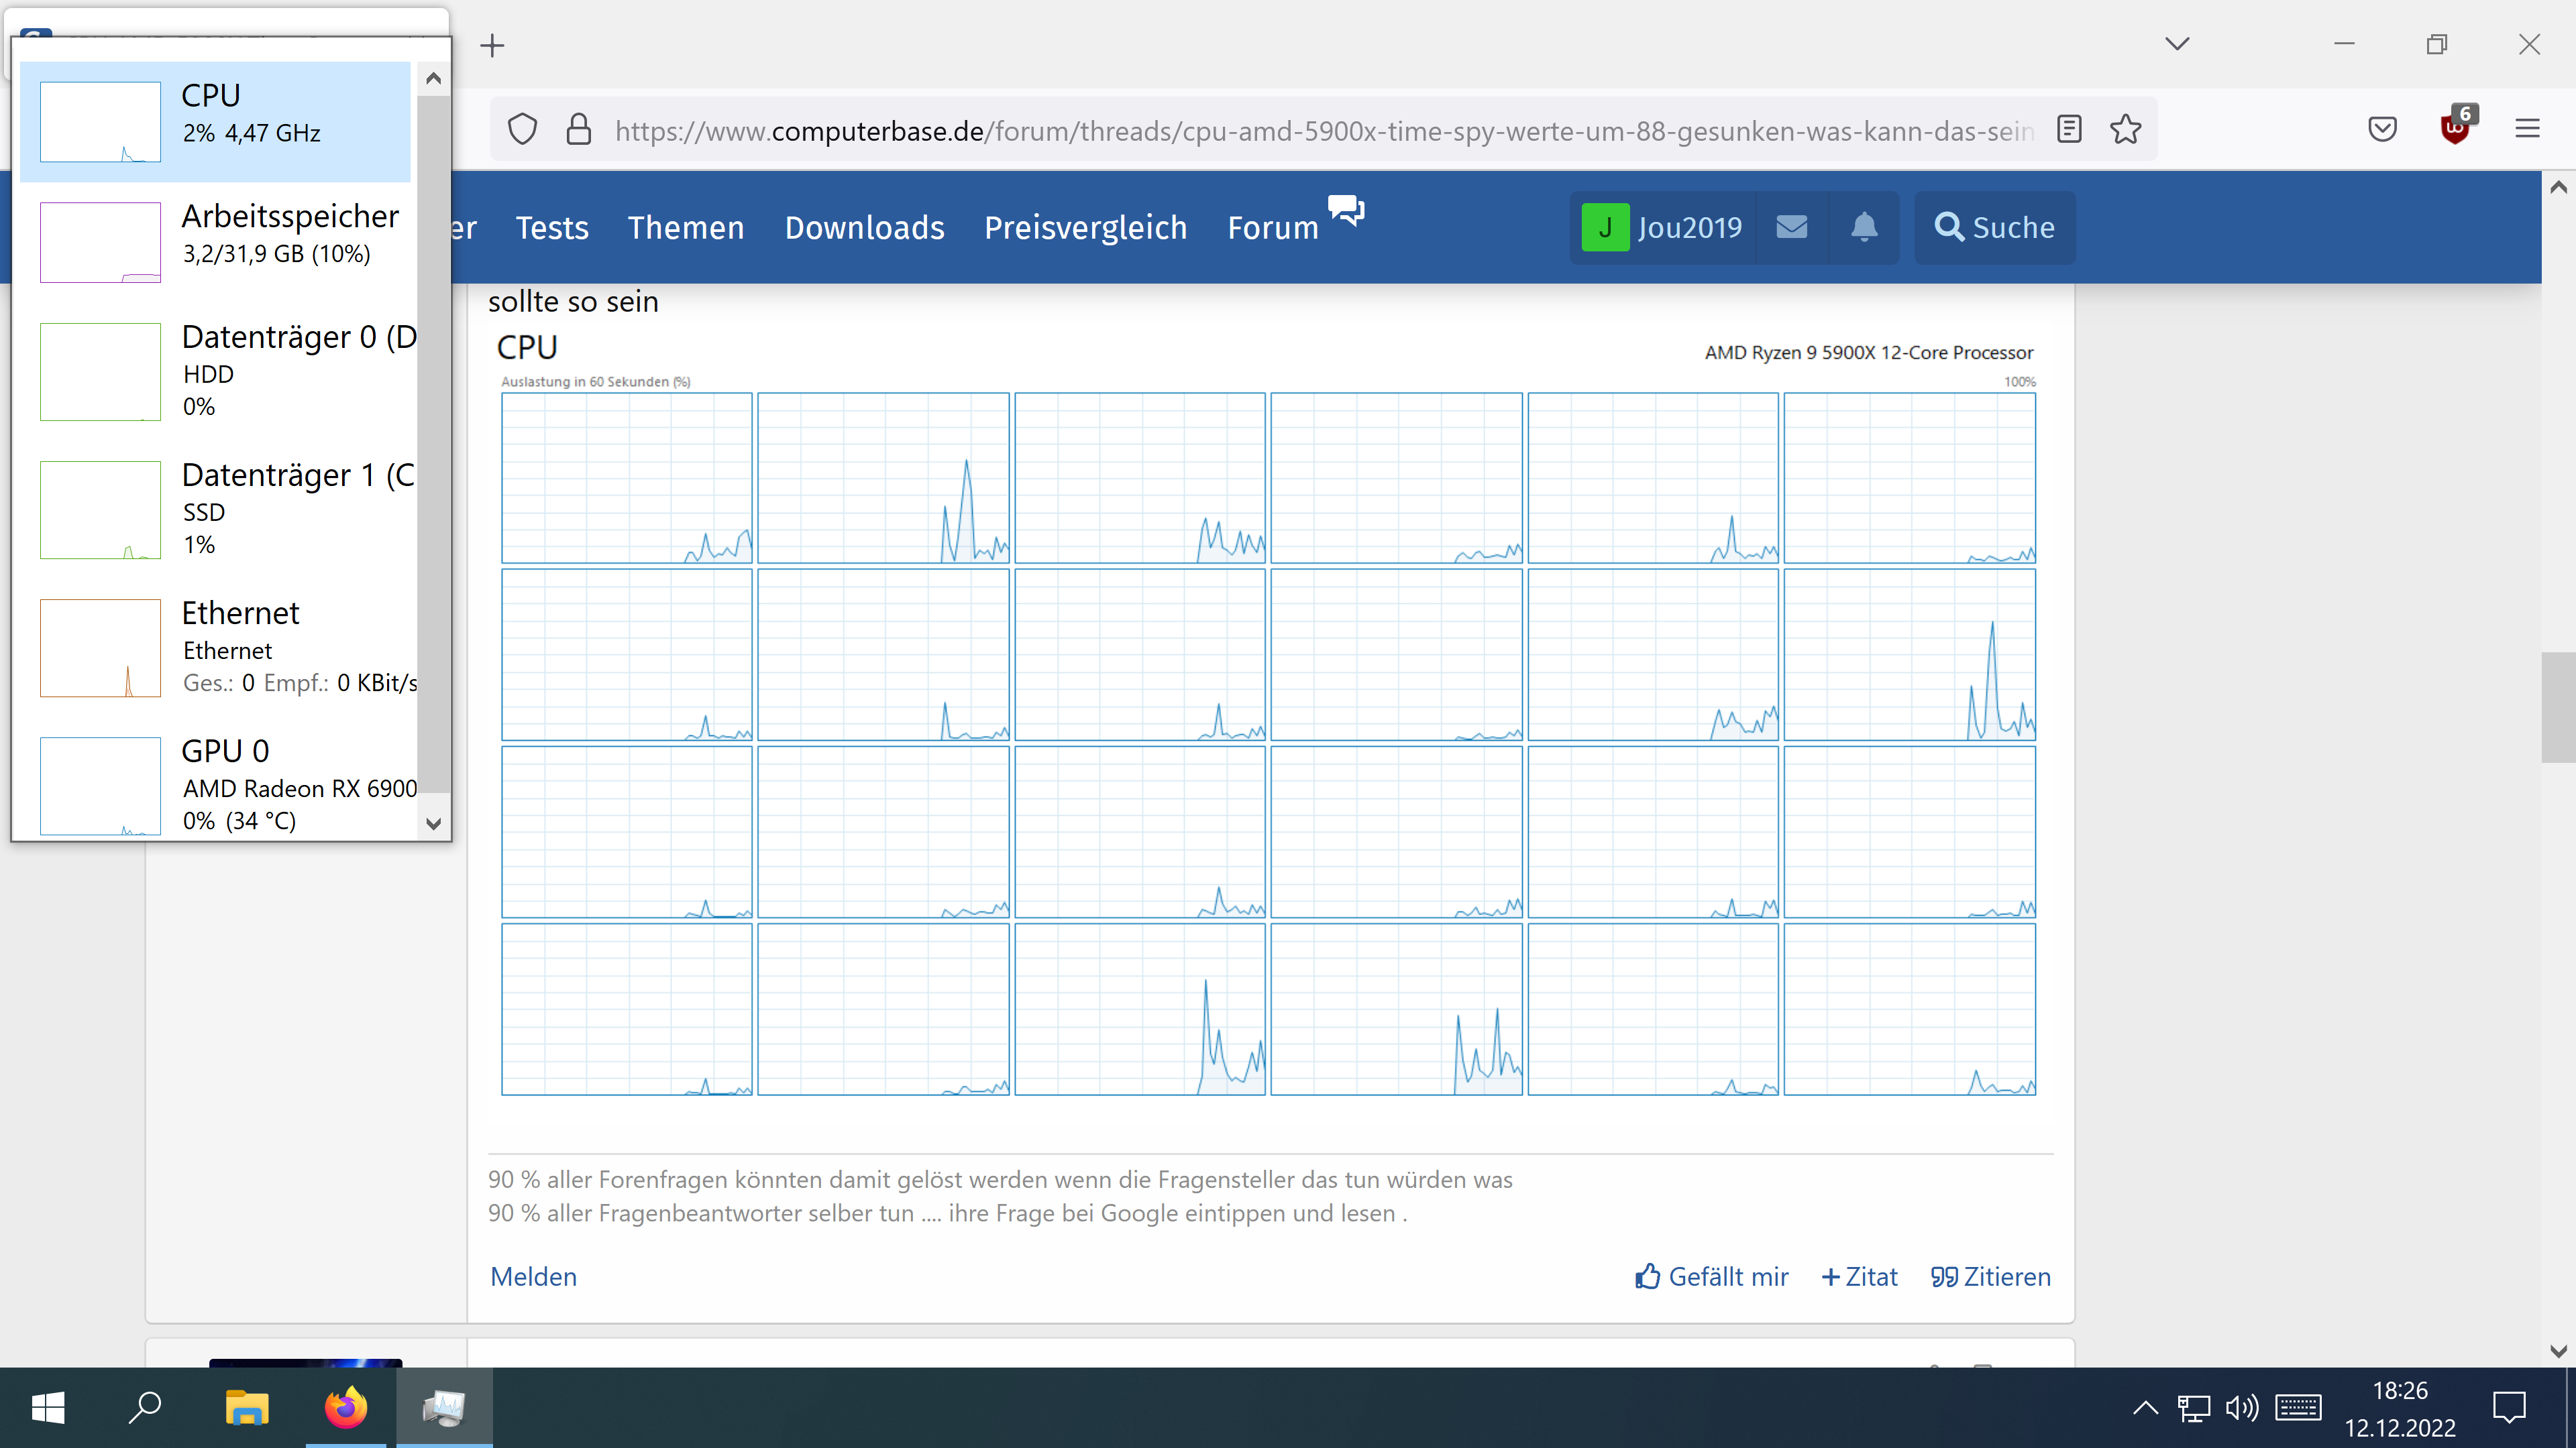Screen dimensions: 2576x1448
Task: Click the shield tracking protection icon
Action: pyautogui.click(x=523, y=130)
